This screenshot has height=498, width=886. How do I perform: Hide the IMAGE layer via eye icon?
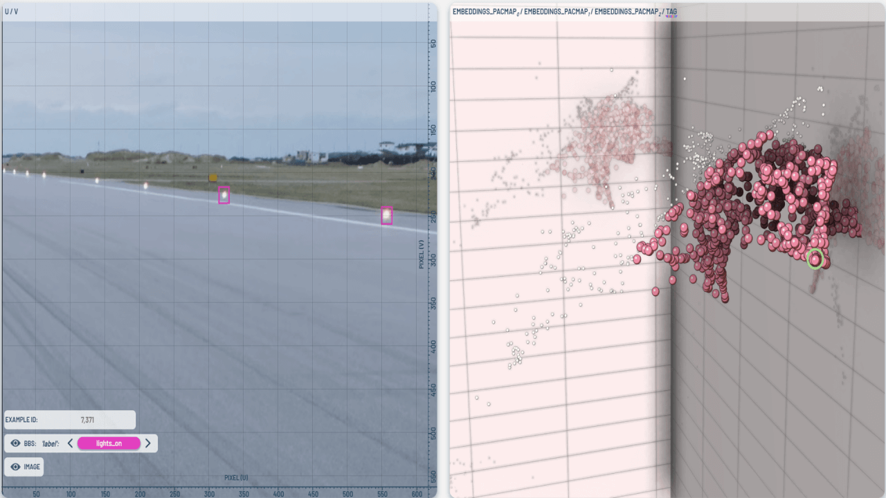[15, 467]
